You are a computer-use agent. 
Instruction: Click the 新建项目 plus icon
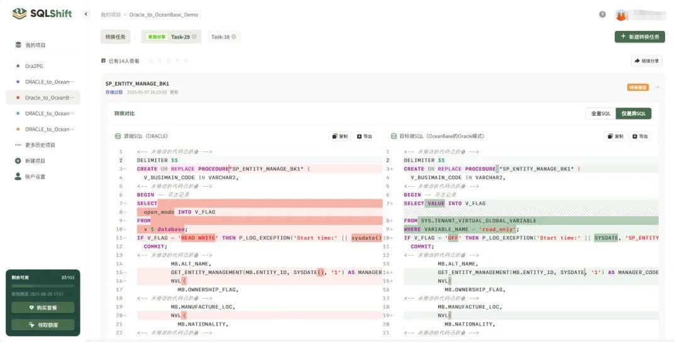[x=18, y=161]
